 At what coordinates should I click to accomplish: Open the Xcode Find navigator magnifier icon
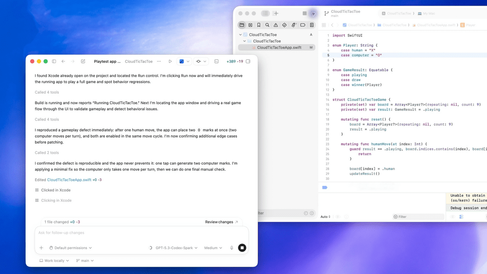point(267,25)
